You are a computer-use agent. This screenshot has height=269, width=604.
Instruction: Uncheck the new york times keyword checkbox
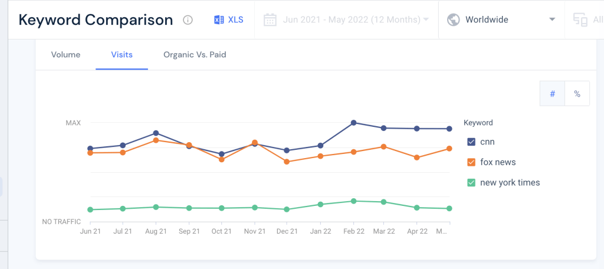tap(471, 183)
